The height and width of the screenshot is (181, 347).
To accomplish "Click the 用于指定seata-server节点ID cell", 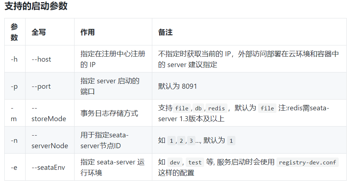I will tap(113, 140).
